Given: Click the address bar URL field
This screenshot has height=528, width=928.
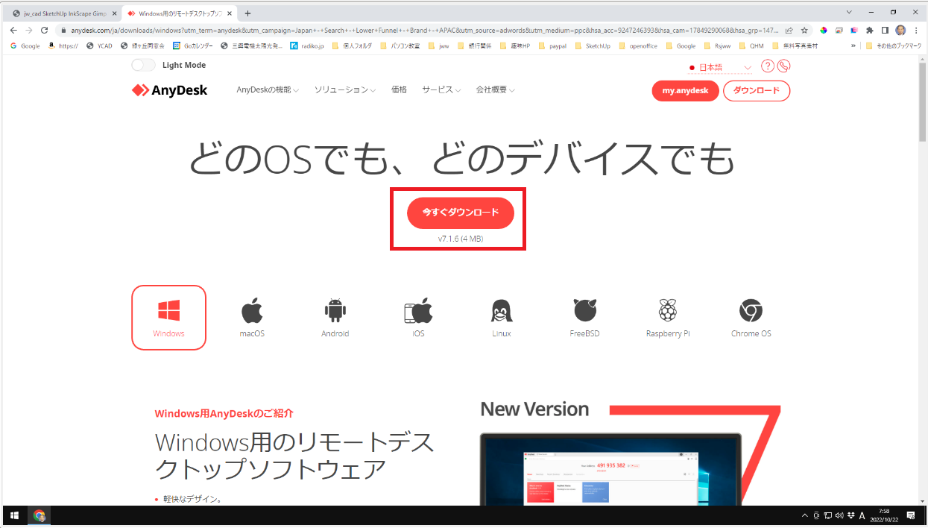Looking at the screenshot, I should tap(425, 31).
